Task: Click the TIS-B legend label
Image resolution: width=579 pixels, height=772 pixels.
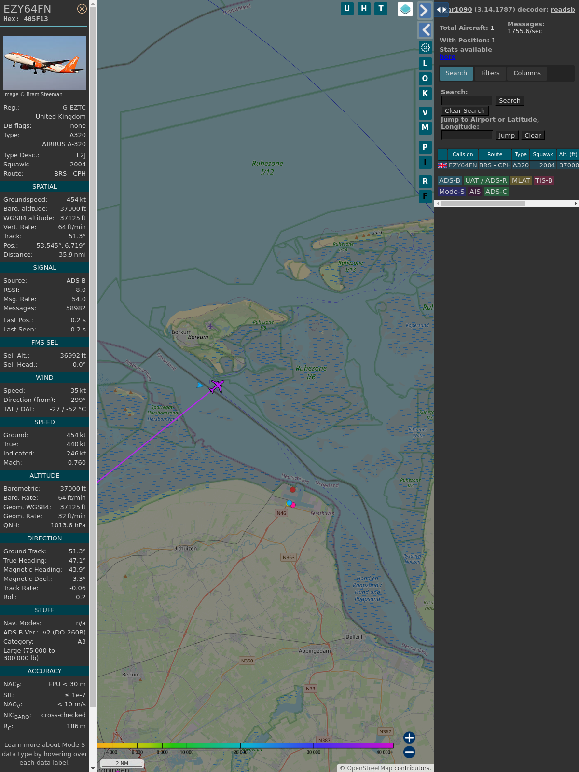Action: pyautogui.click(x=544, y=180)
